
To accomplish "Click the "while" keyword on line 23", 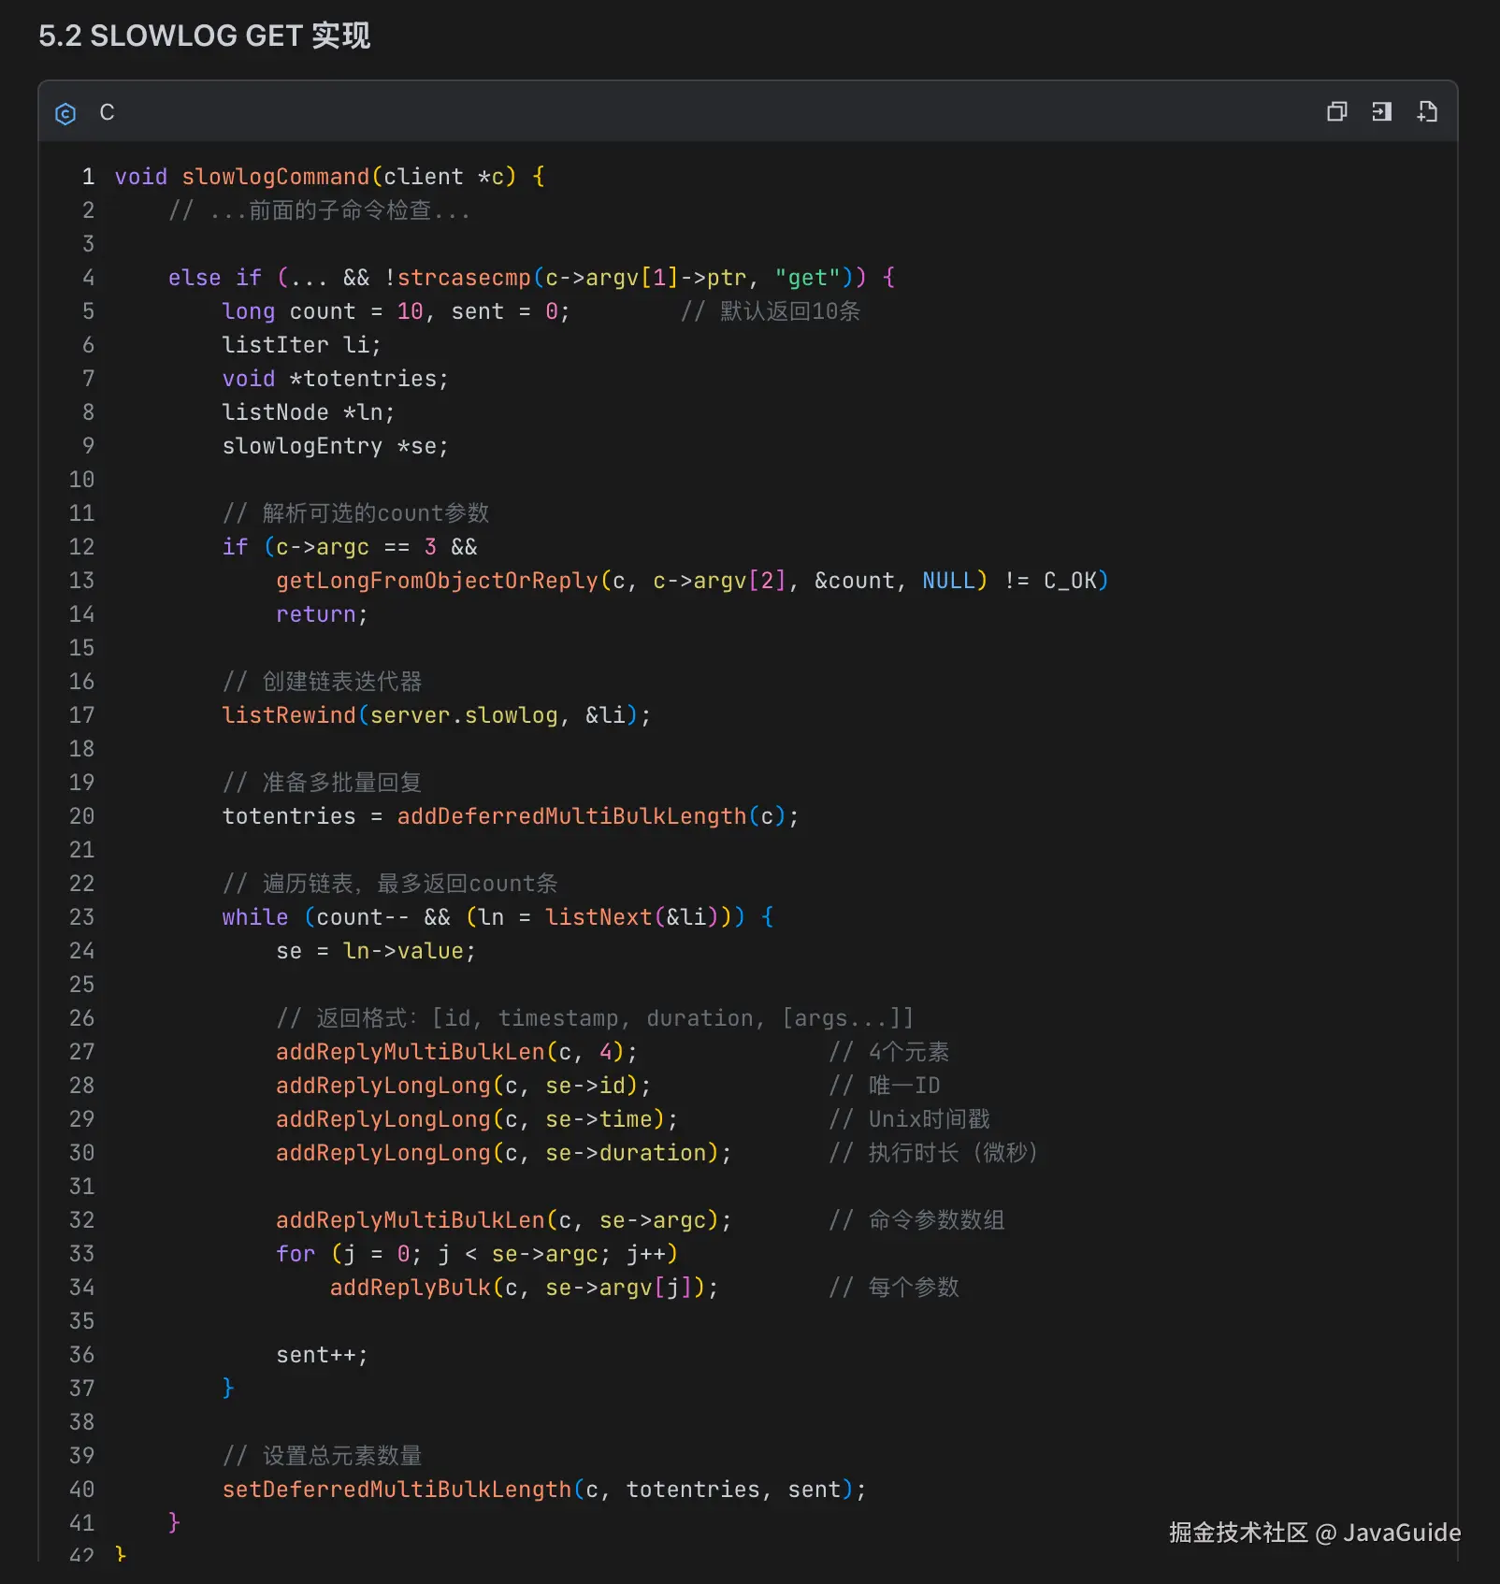I will tap(255, 917).
